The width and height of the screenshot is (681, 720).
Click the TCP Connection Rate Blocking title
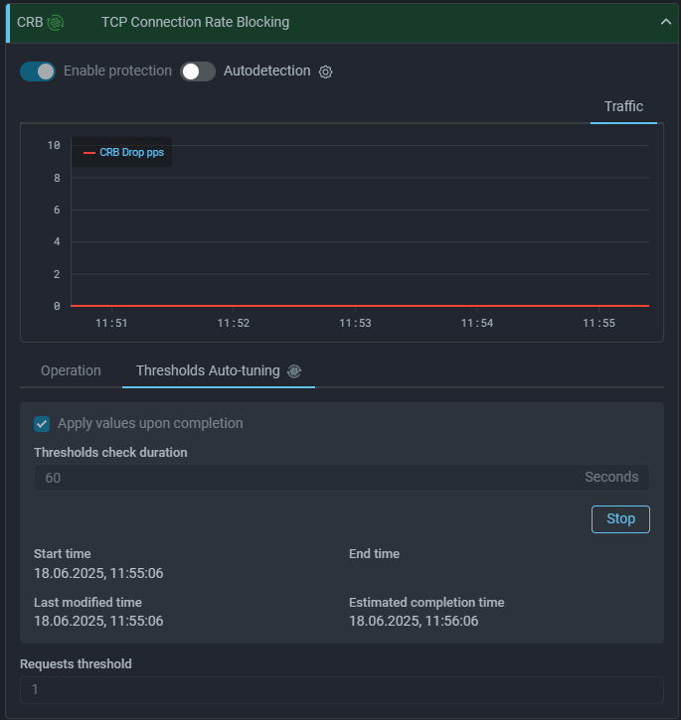coord(195,22)
